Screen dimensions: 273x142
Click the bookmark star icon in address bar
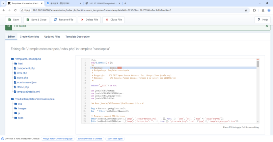coord(246,10)
